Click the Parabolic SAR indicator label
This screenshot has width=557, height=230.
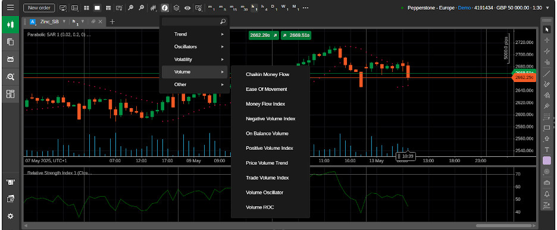59,35
